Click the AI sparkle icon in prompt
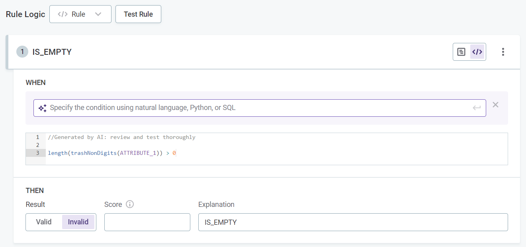 pyautogui.click(x=43, y=108)
